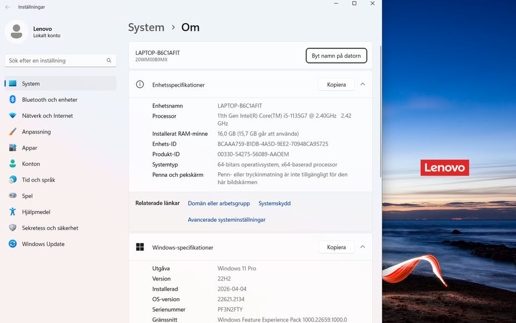Open Avancerade systeminställningar link

[226, 220]
